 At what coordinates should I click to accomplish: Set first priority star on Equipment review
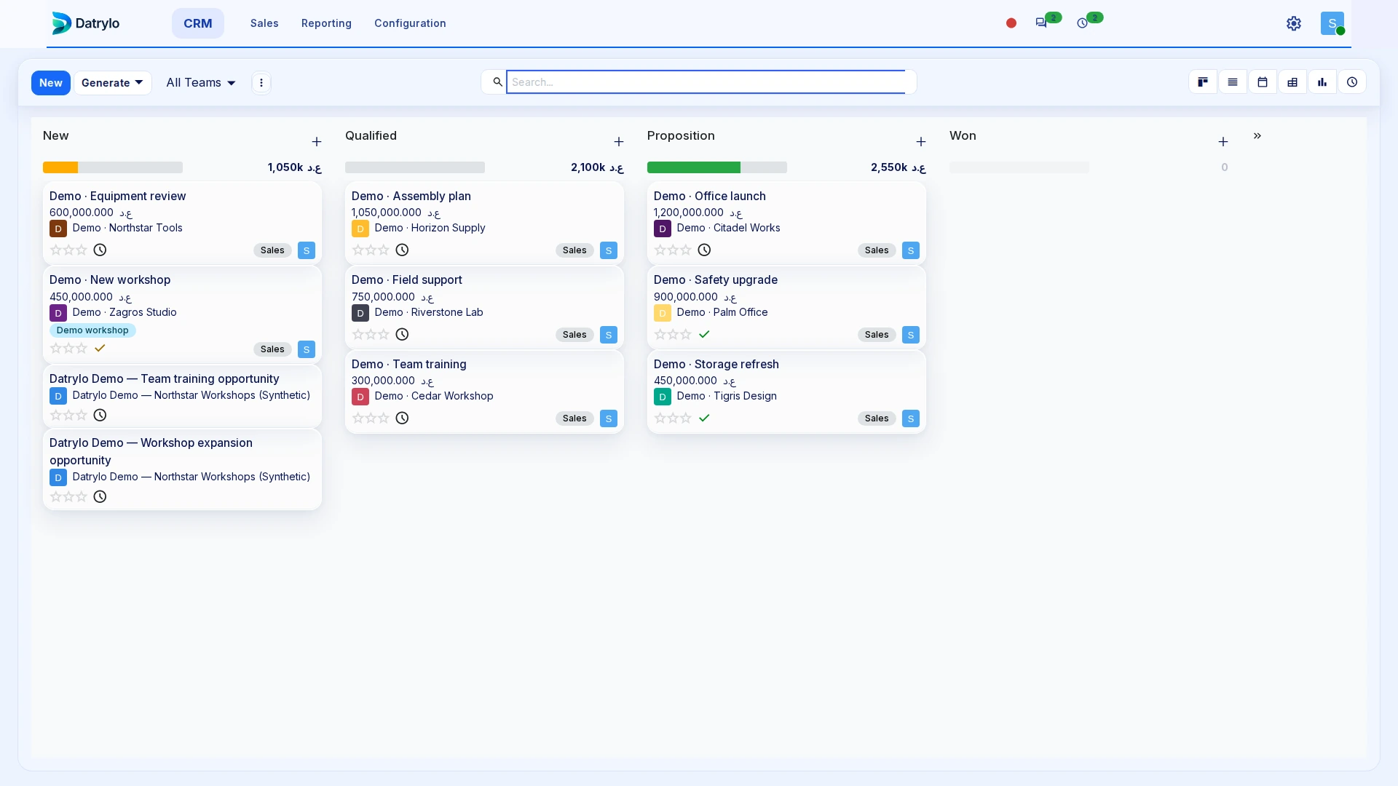click(56, 250)
